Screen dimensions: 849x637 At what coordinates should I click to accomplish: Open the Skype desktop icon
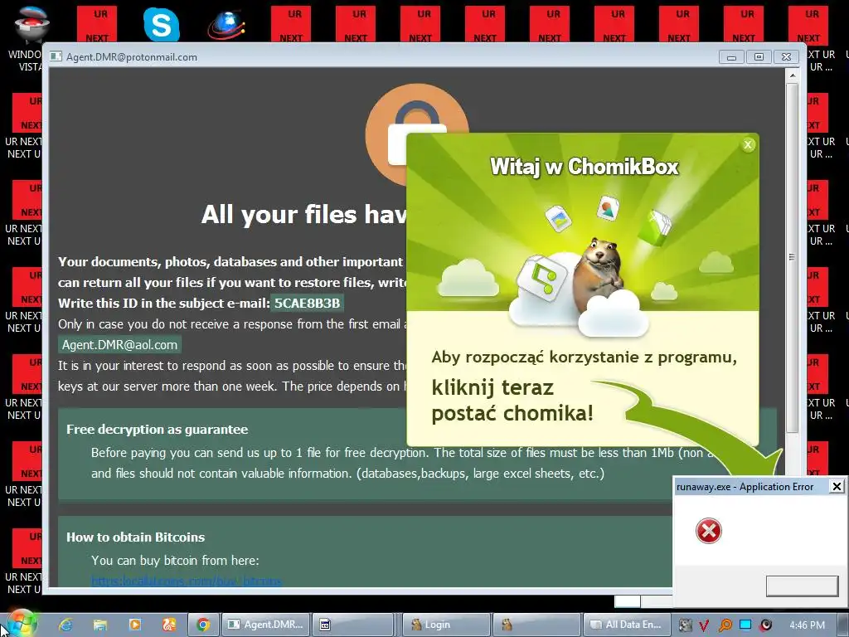162,24
